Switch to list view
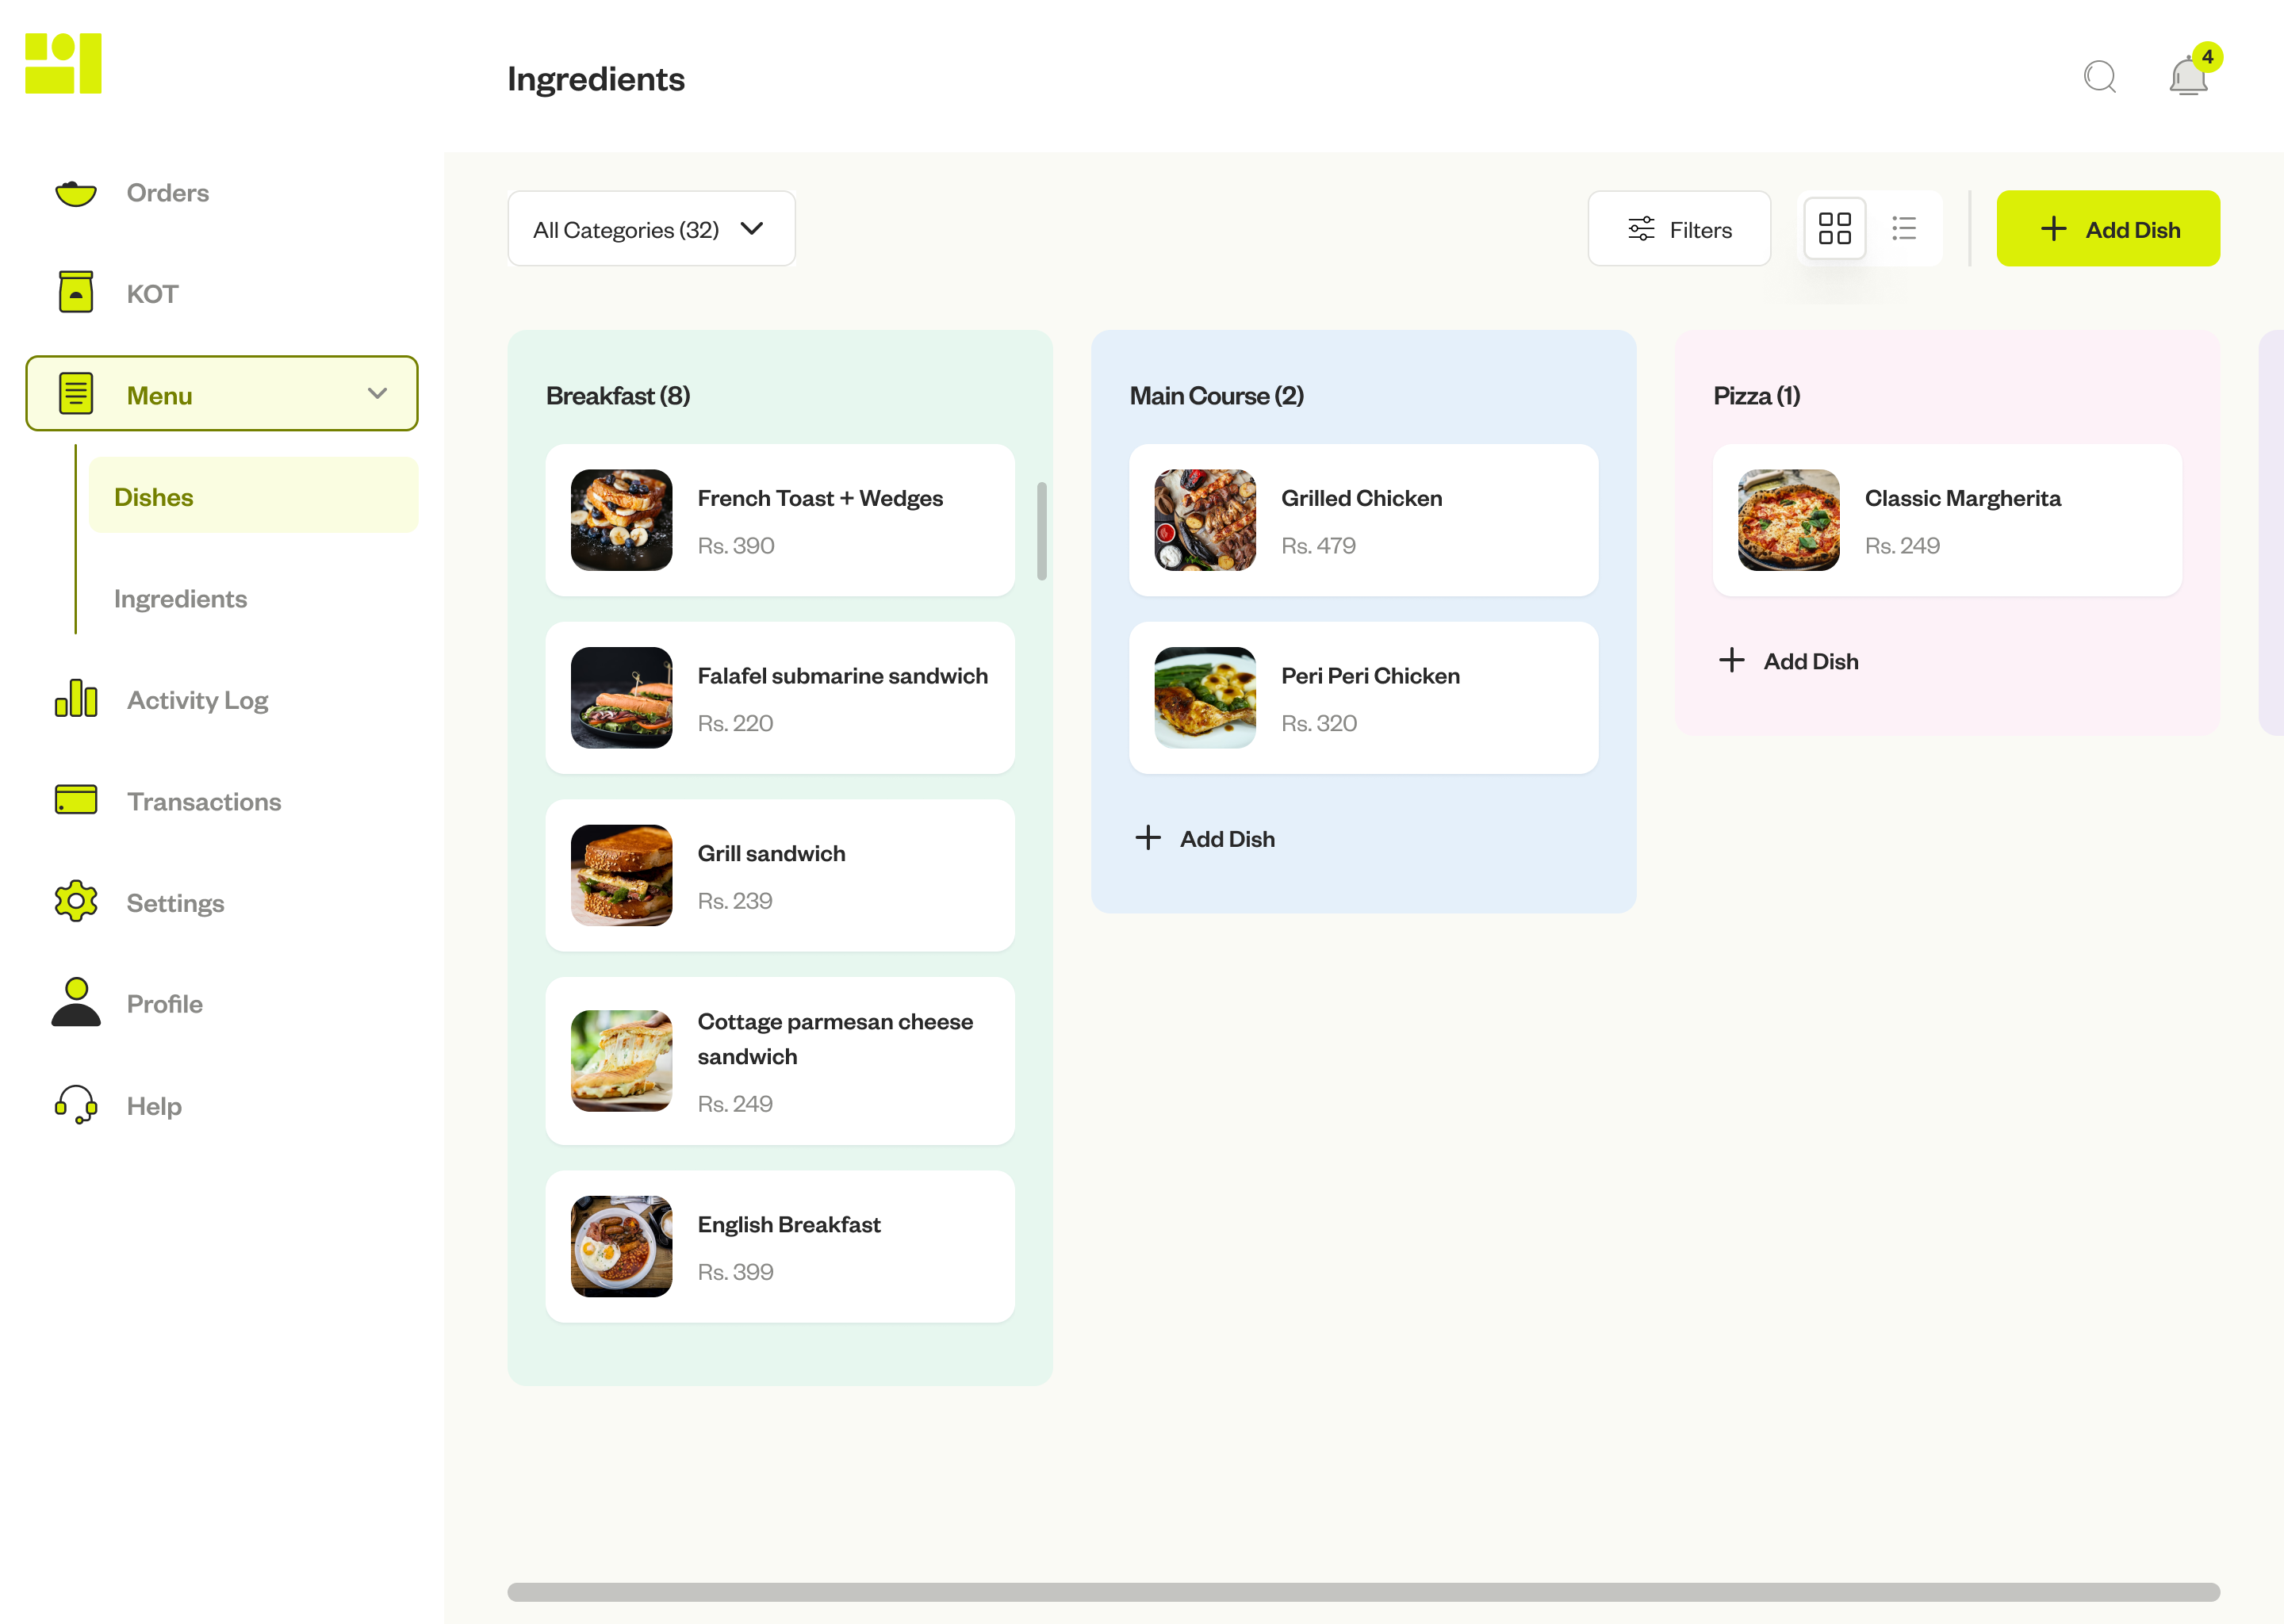 coord(1904,228)
